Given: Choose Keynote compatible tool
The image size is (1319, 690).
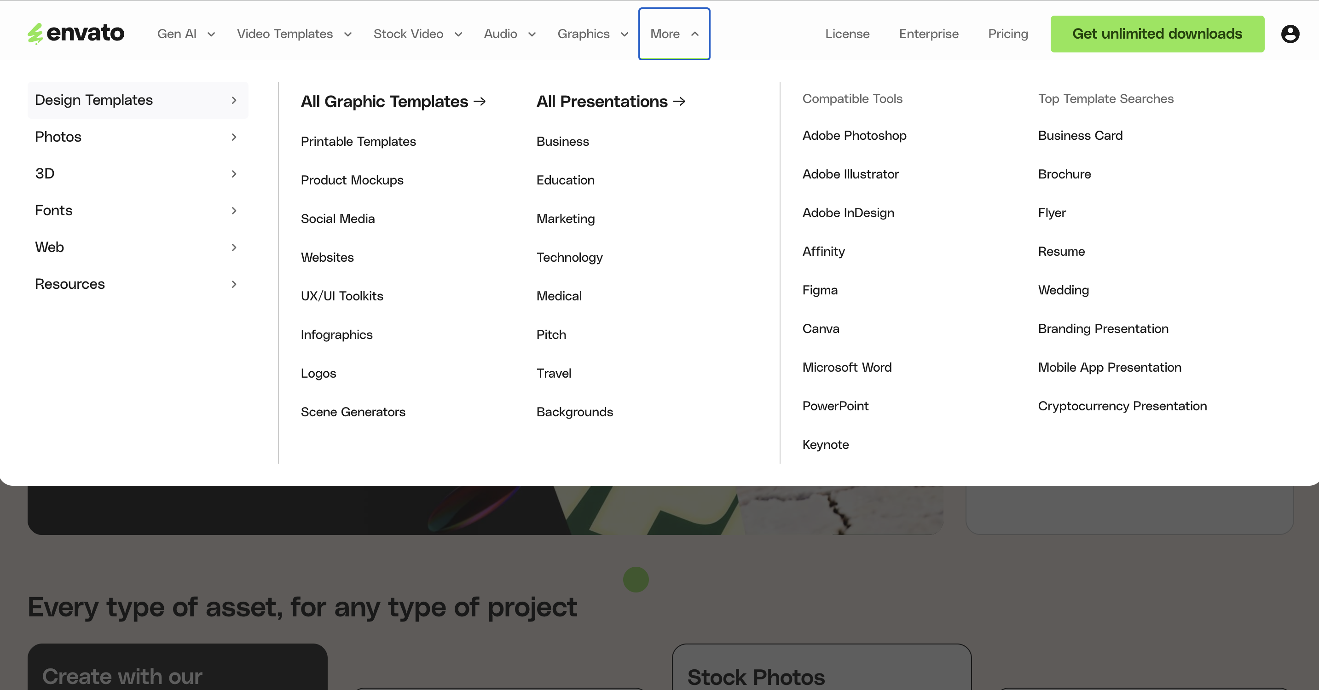Looking at the screenshot, I should coord(825,445).
